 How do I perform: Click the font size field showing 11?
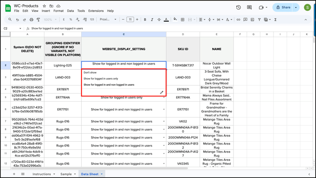click(130, 19)
